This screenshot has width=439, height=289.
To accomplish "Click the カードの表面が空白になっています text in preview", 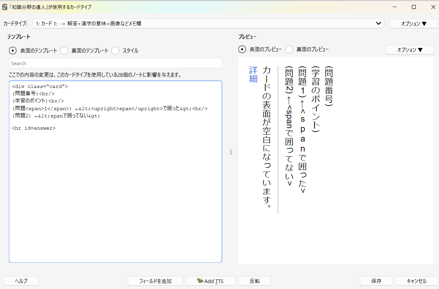I will 267,137.
